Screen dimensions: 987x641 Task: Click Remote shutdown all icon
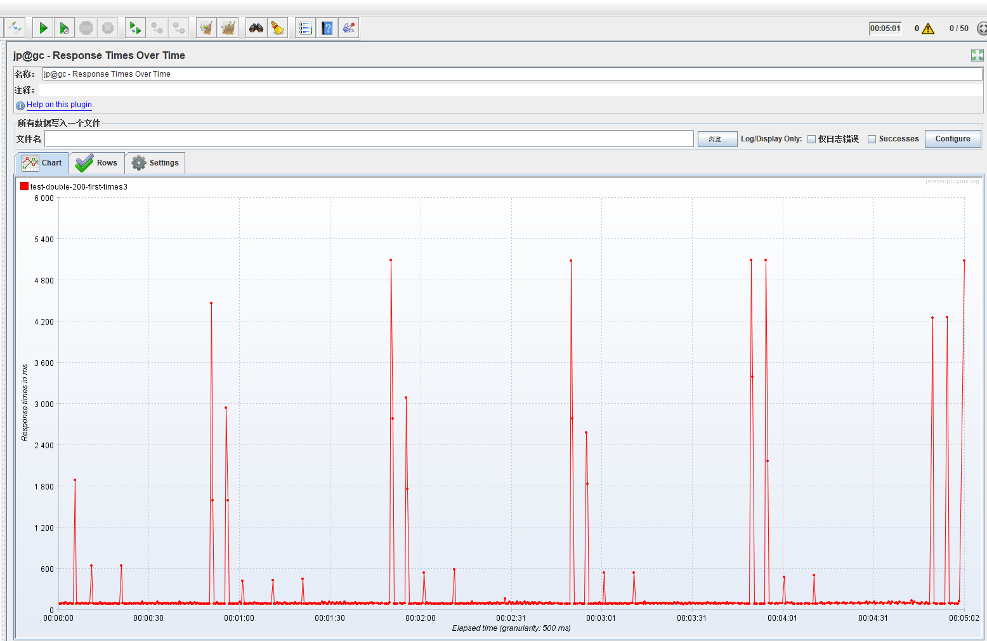(x=179, y=28)
